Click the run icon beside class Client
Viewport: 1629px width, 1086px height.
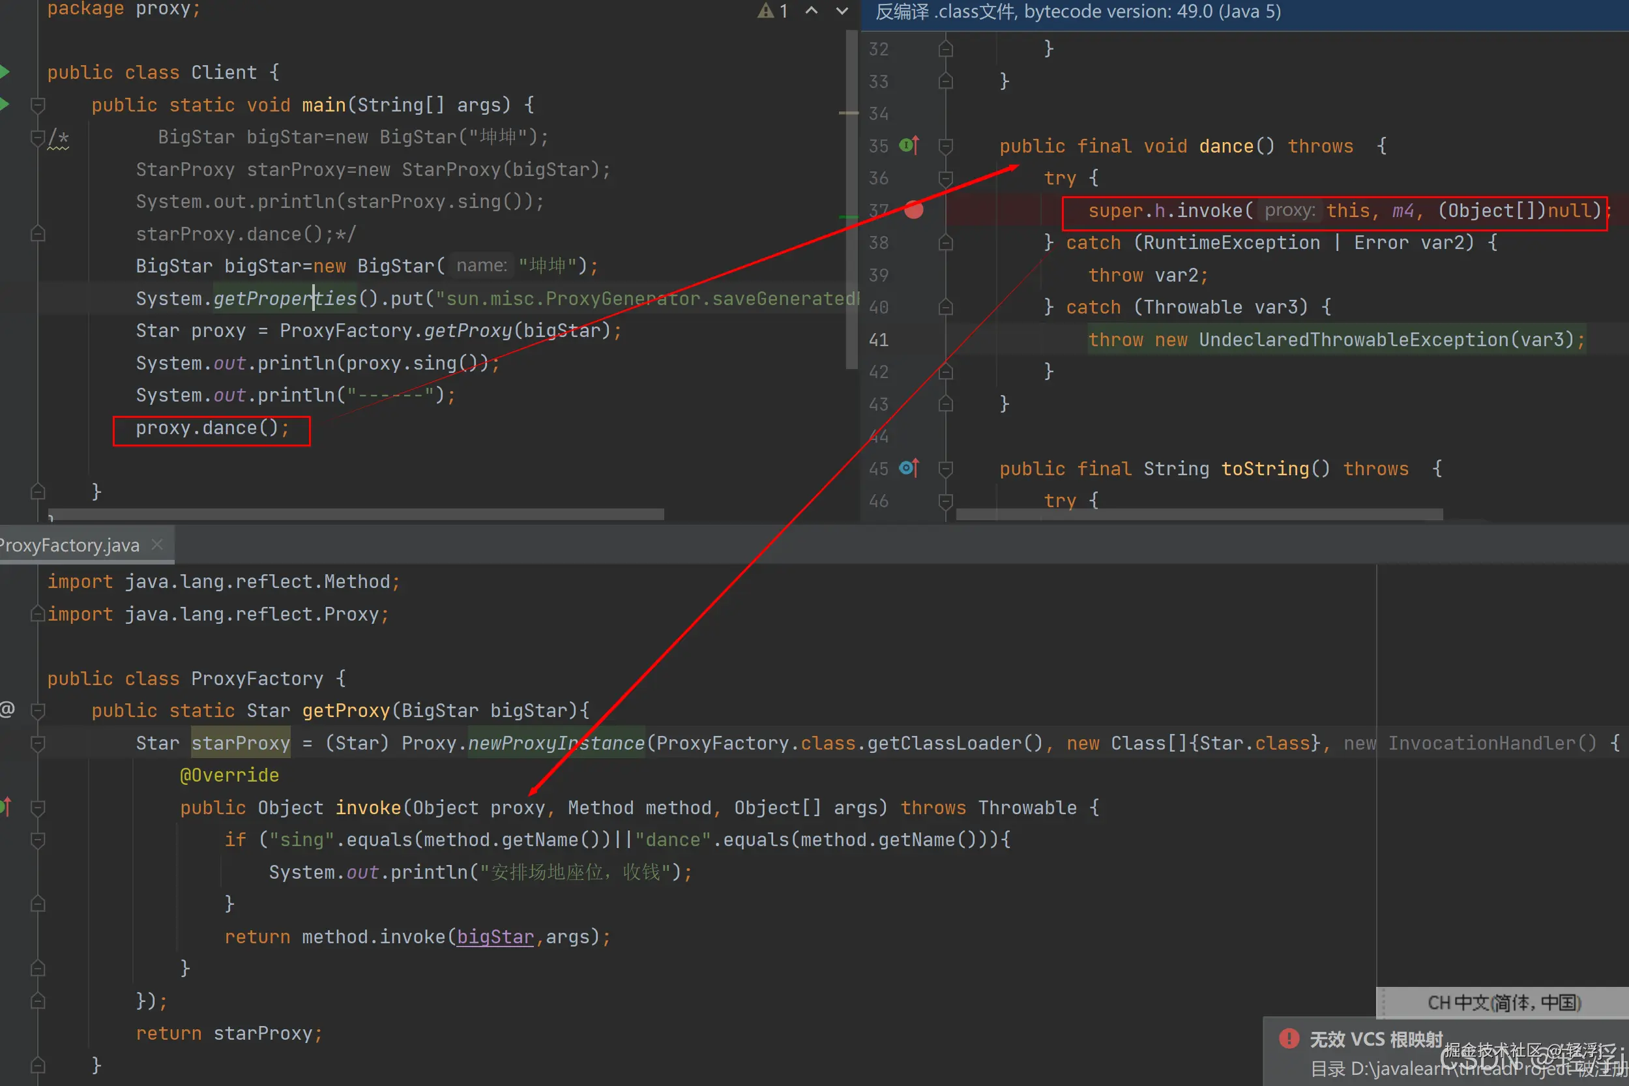pos(4,71)
